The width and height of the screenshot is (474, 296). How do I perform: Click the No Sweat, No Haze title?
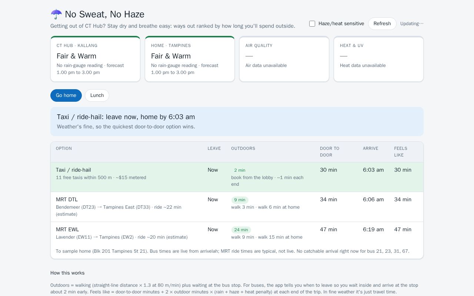[x=104, y=14]
